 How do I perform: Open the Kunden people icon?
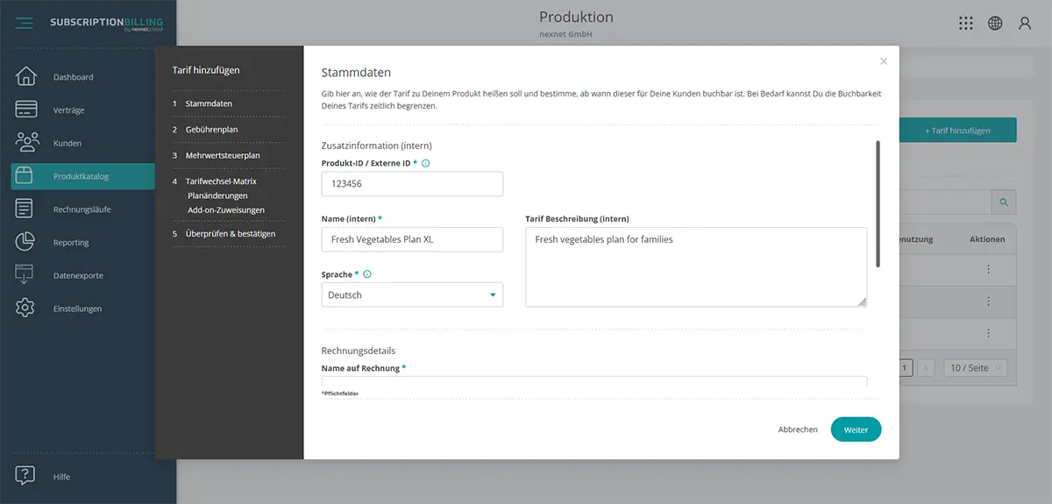point(26,142)
